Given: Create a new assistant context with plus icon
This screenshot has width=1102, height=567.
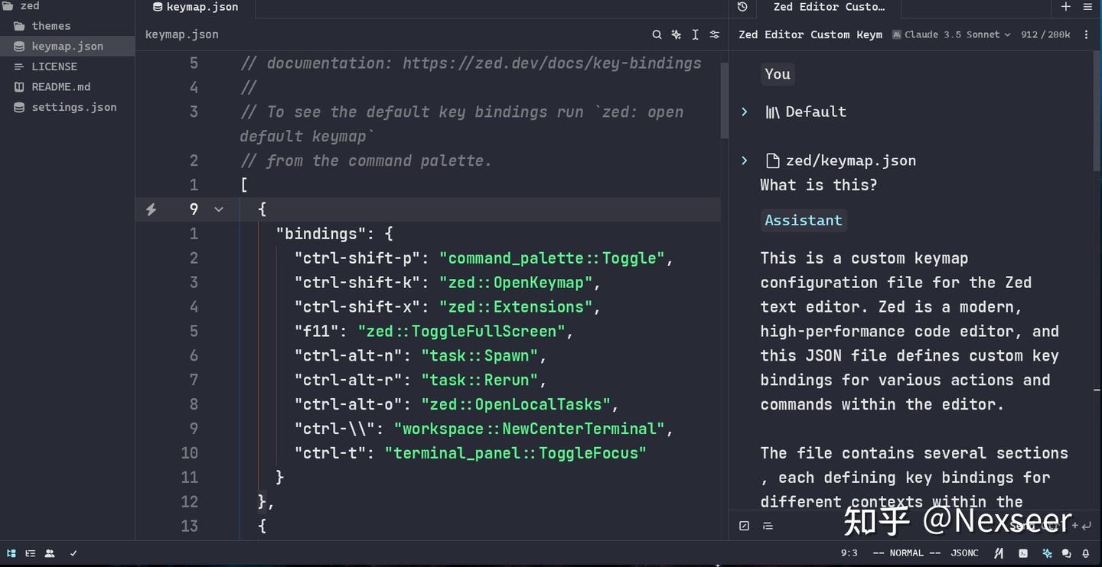Looking at the screenshot, I should coord(1066,7).
